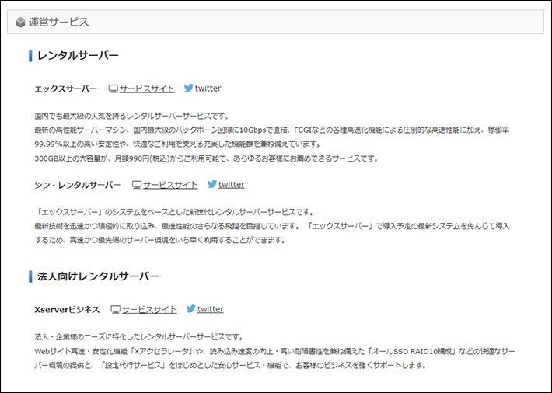
Task: Click the line mentioning 設定代行サービス
Action: point(231,365)
